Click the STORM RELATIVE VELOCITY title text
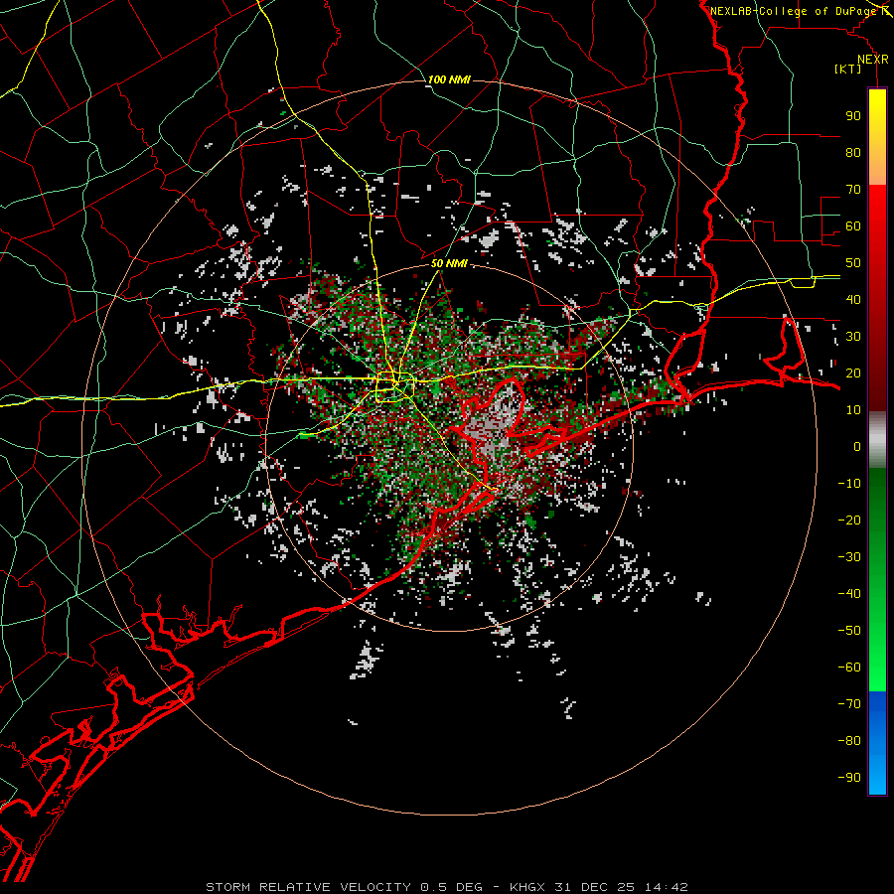The width and height of the screenshot is (894, 894). click(308, 887)
